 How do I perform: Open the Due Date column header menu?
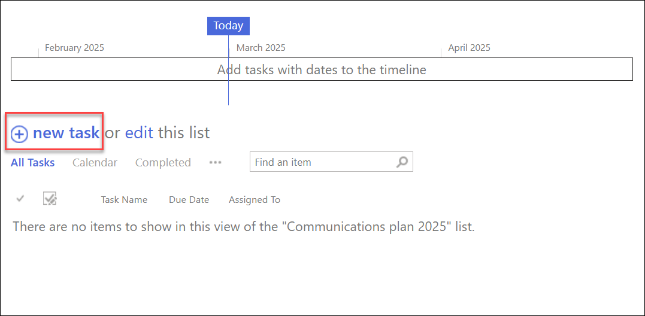click(189, 200)
